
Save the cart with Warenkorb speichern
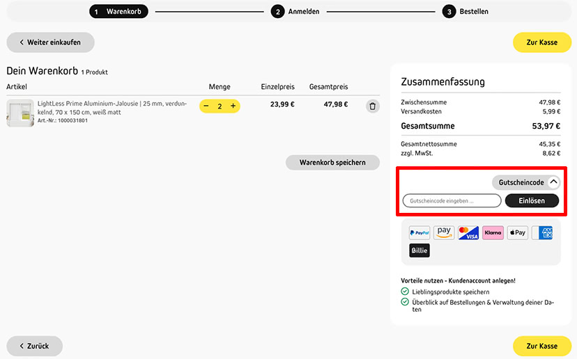[332, 162]
